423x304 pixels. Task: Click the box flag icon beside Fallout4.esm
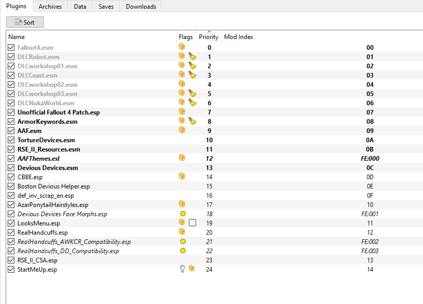[x=181, y=47]
